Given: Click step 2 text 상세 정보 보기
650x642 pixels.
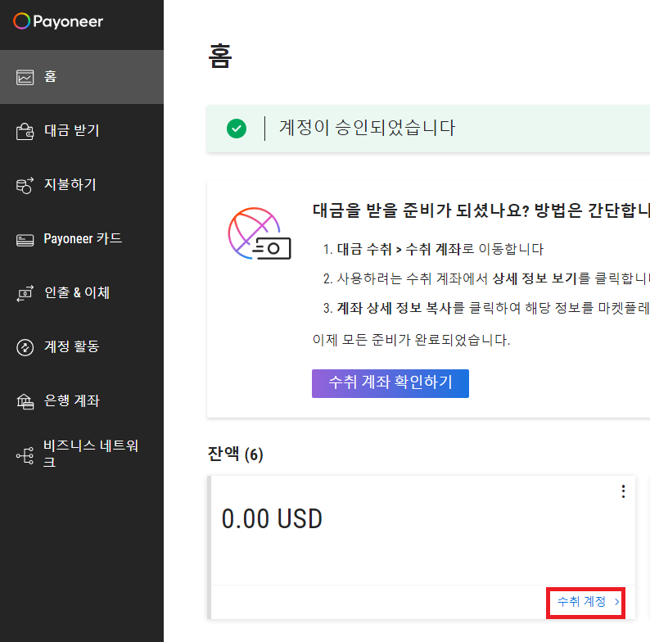Looking at the screenshot, I should point(535,278).
